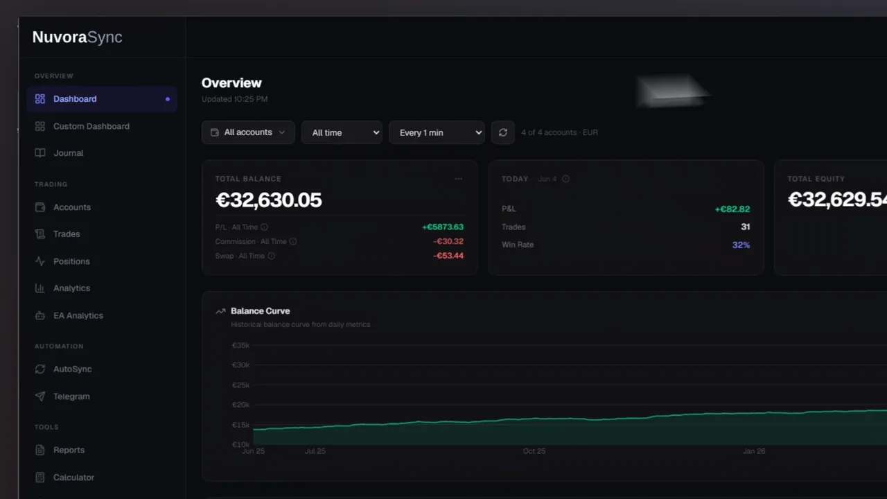Click Swap value -€53.44

point(448,256)
